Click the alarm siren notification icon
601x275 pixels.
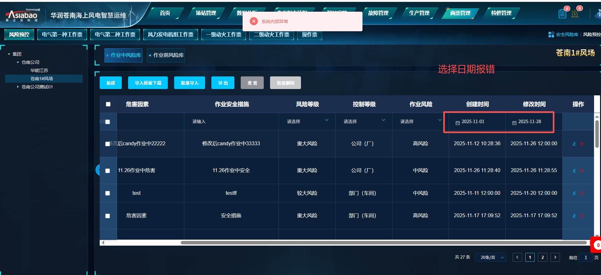pyautogui.click(x=575, y=14)
